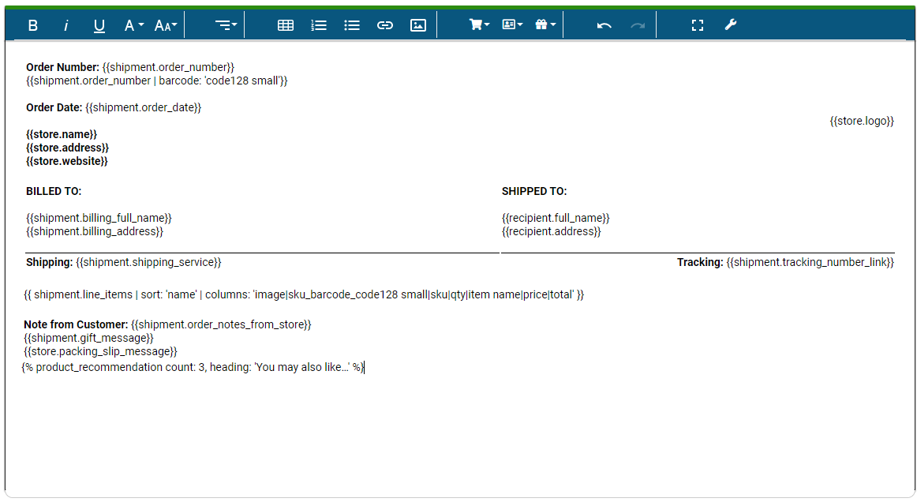Click the 'BILLED TO:' heading
Image resolution: width=917 pixels, height=502 pixels.
[54, 191]
